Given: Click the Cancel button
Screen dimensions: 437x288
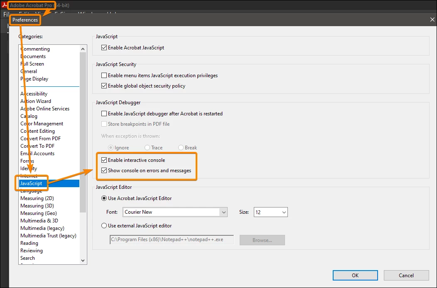Looking at the screenshot, I should (x=406, y=275).
